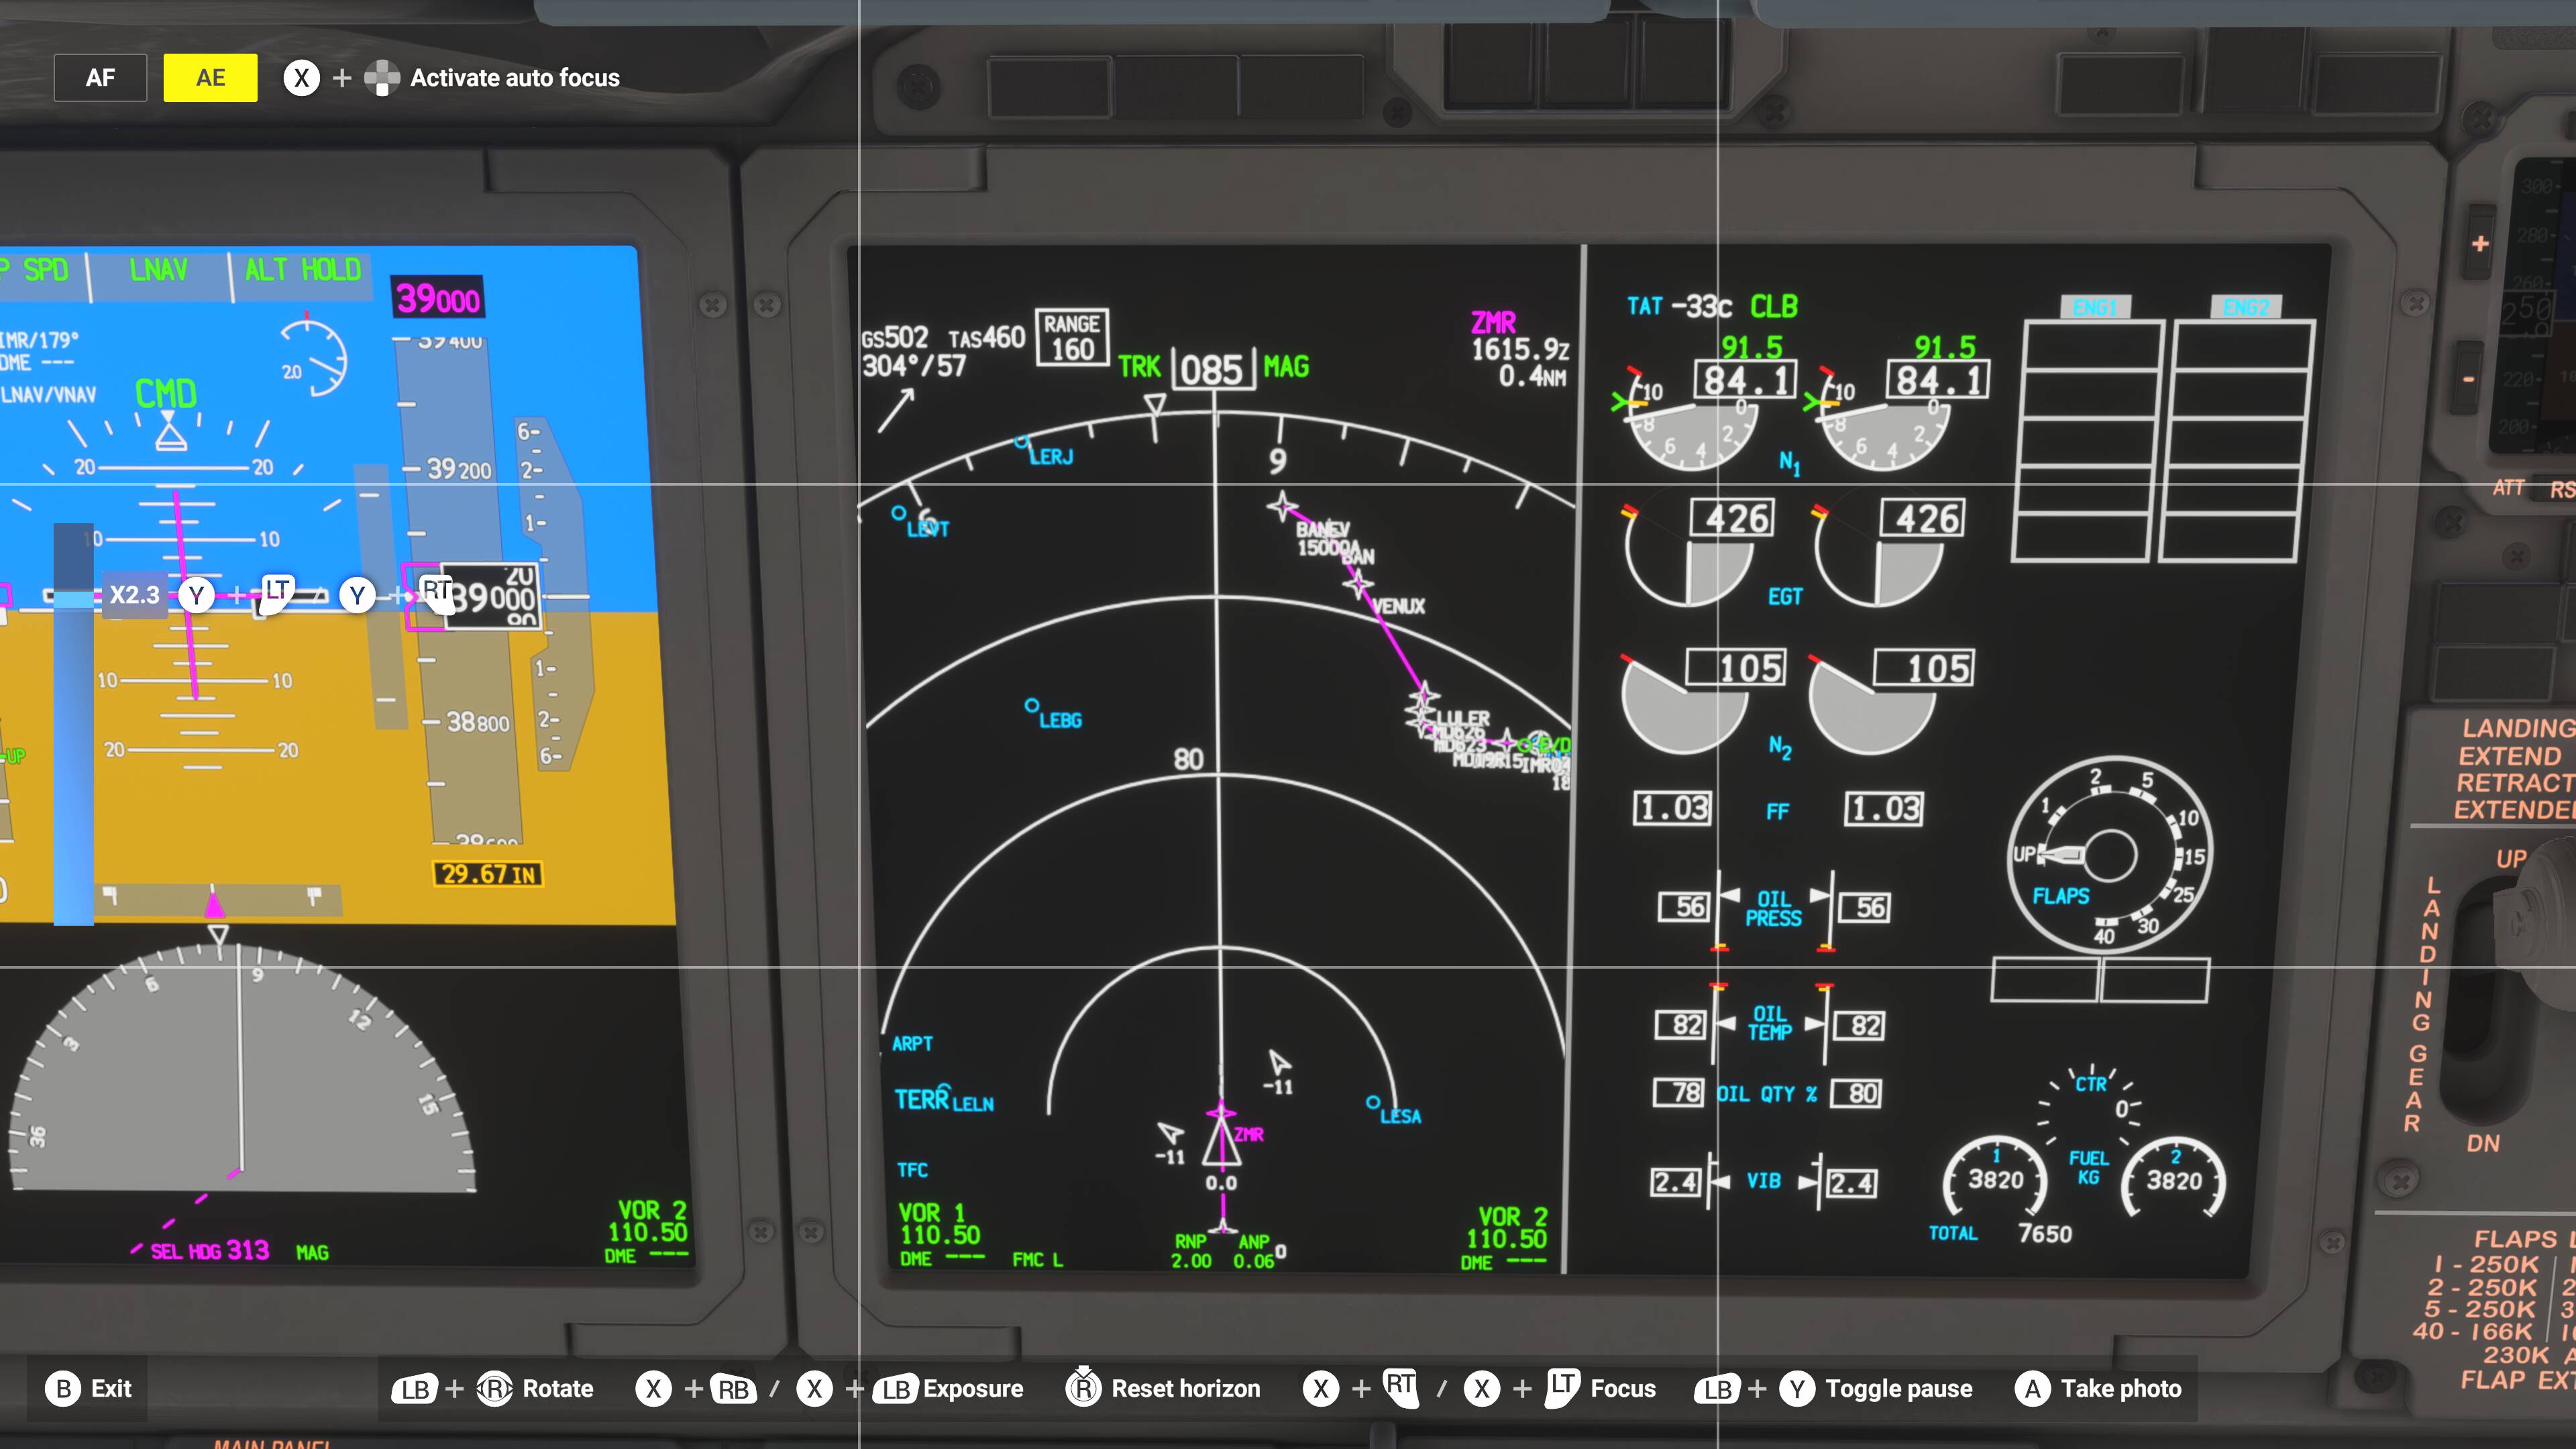
Task: Switch to the AF tab
Action: coord(100,78)
